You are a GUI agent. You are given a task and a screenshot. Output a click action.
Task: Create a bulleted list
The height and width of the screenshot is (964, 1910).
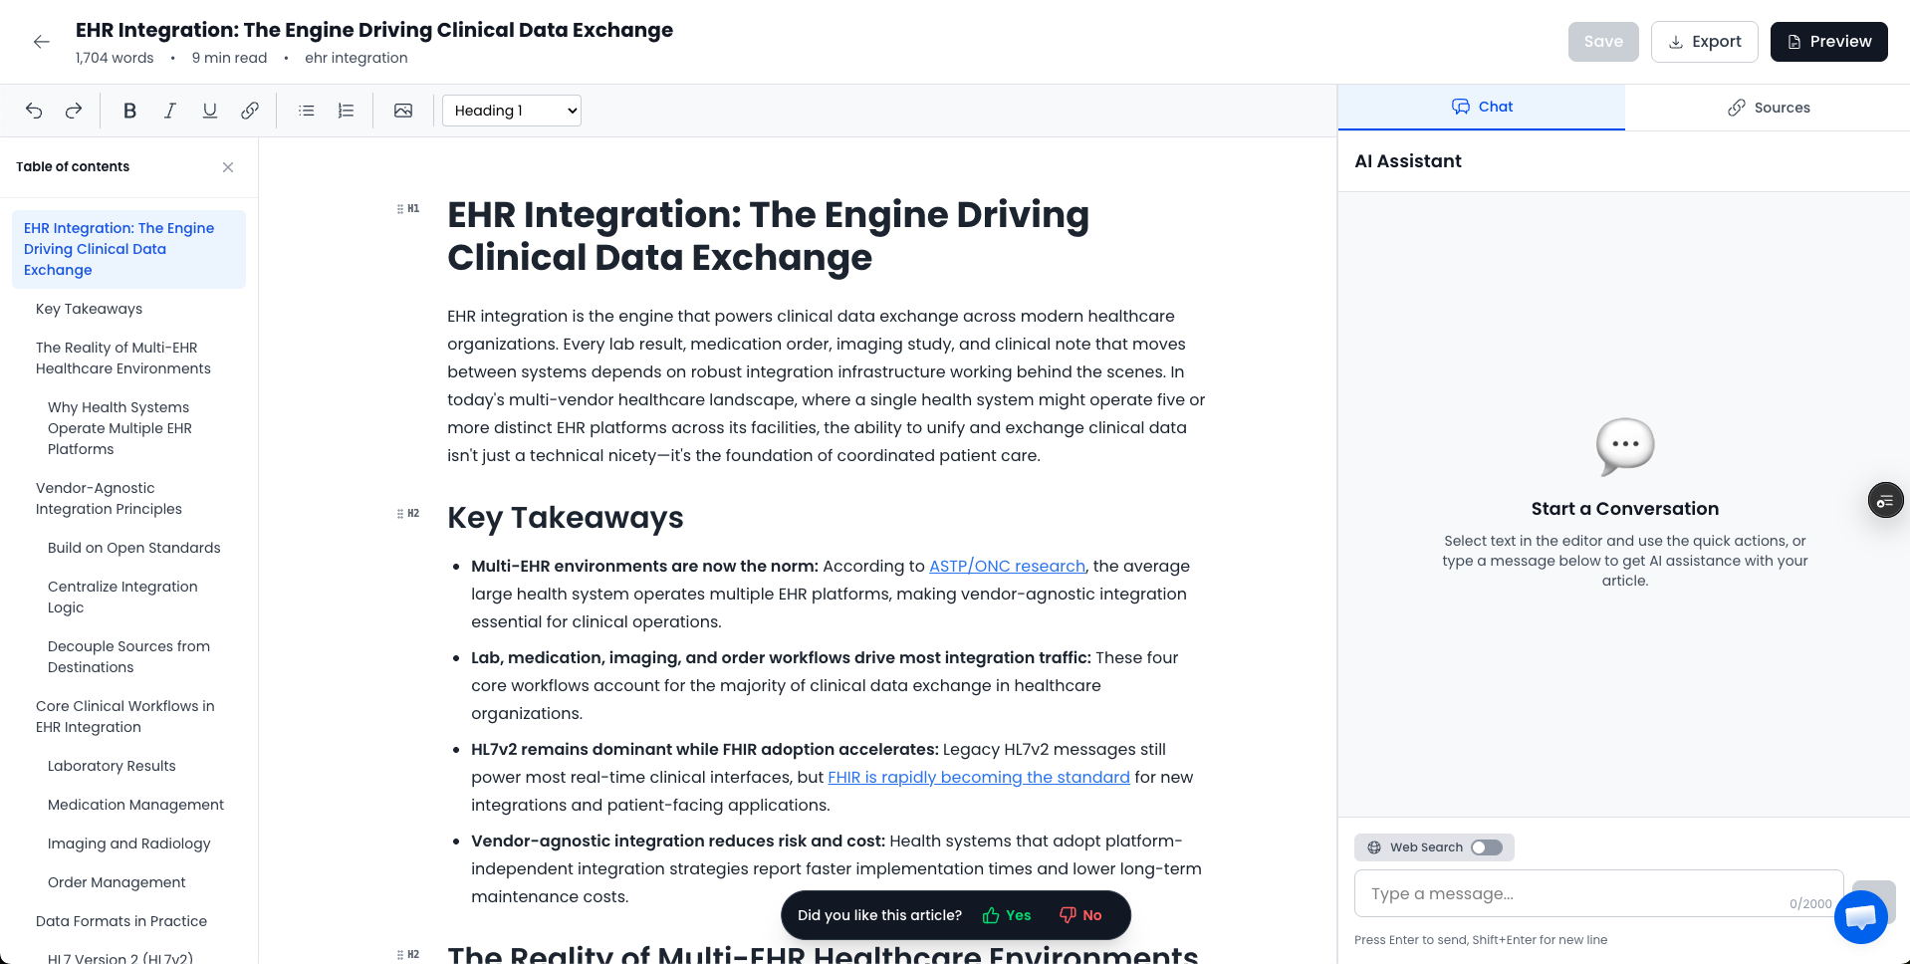(x=307, y=111)
